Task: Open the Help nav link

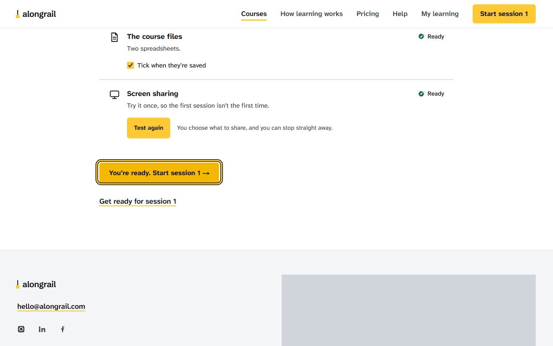Action: tap(400, 14)
